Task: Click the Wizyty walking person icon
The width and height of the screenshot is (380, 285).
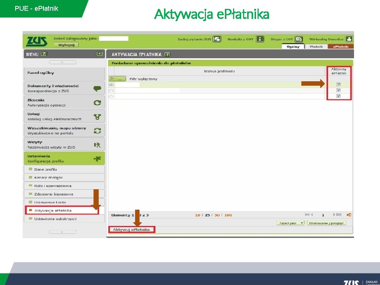Action: 97,145
